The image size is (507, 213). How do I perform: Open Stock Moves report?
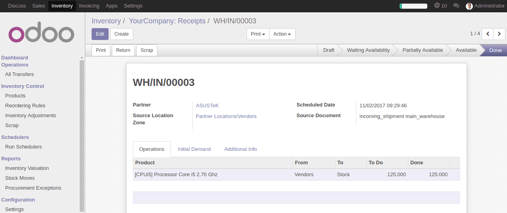pyautogui.click(x=20, y=178)
